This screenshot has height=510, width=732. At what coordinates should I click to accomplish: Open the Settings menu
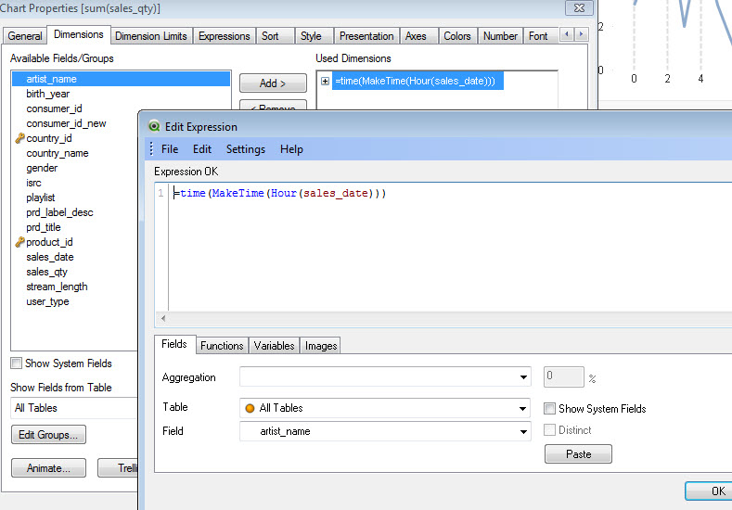point(246,149)
